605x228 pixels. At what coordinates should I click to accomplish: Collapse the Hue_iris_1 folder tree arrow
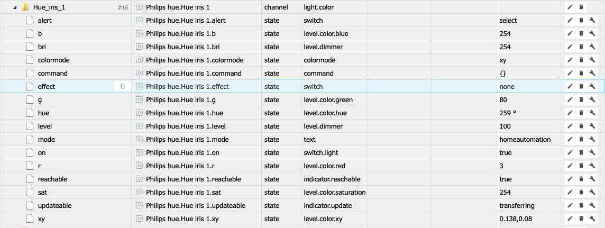[15, 7]
